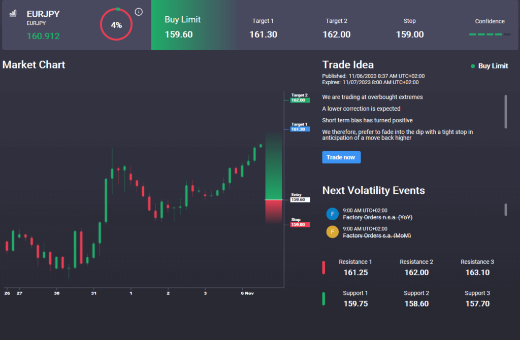Click the Entry price marker 159.60
Viewport: 520px width, 340px height.
[x=299, y=199]
